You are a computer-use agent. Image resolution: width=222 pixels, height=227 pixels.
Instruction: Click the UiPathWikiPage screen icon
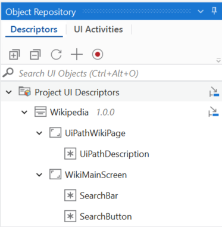[x=55, y=133]
